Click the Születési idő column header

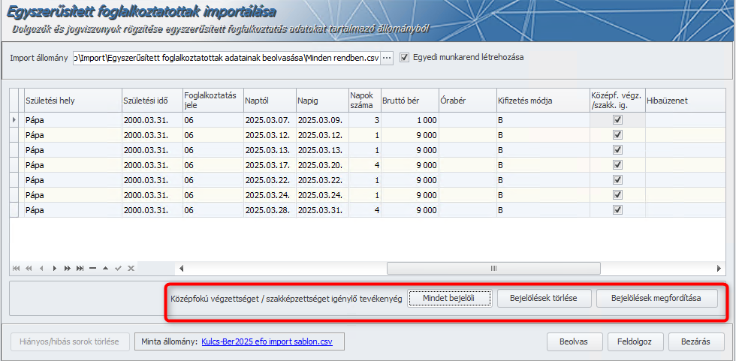152,100
